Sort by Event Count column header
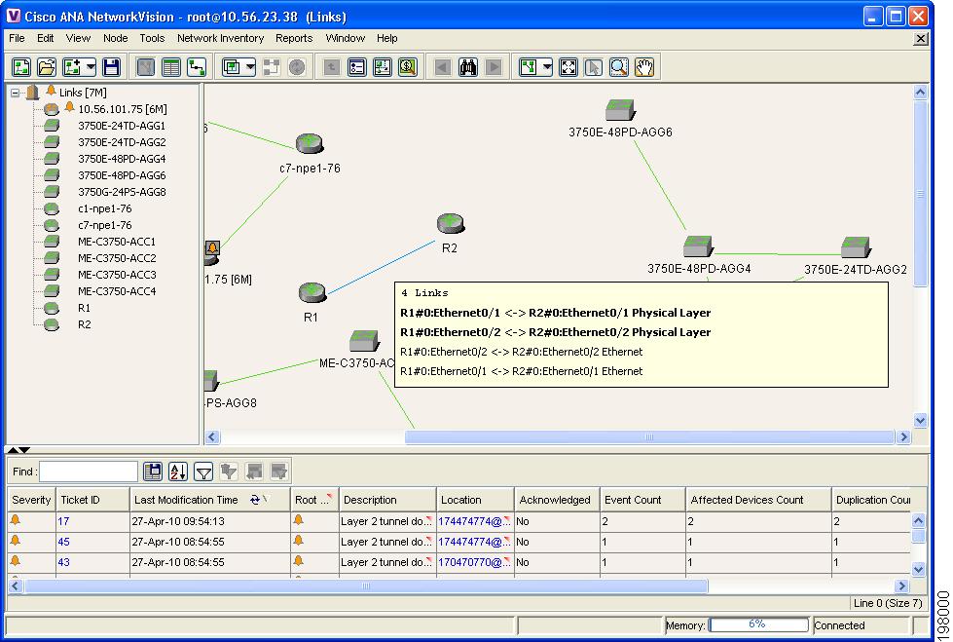This screenshot has height=642, width=953. point(642,500)
